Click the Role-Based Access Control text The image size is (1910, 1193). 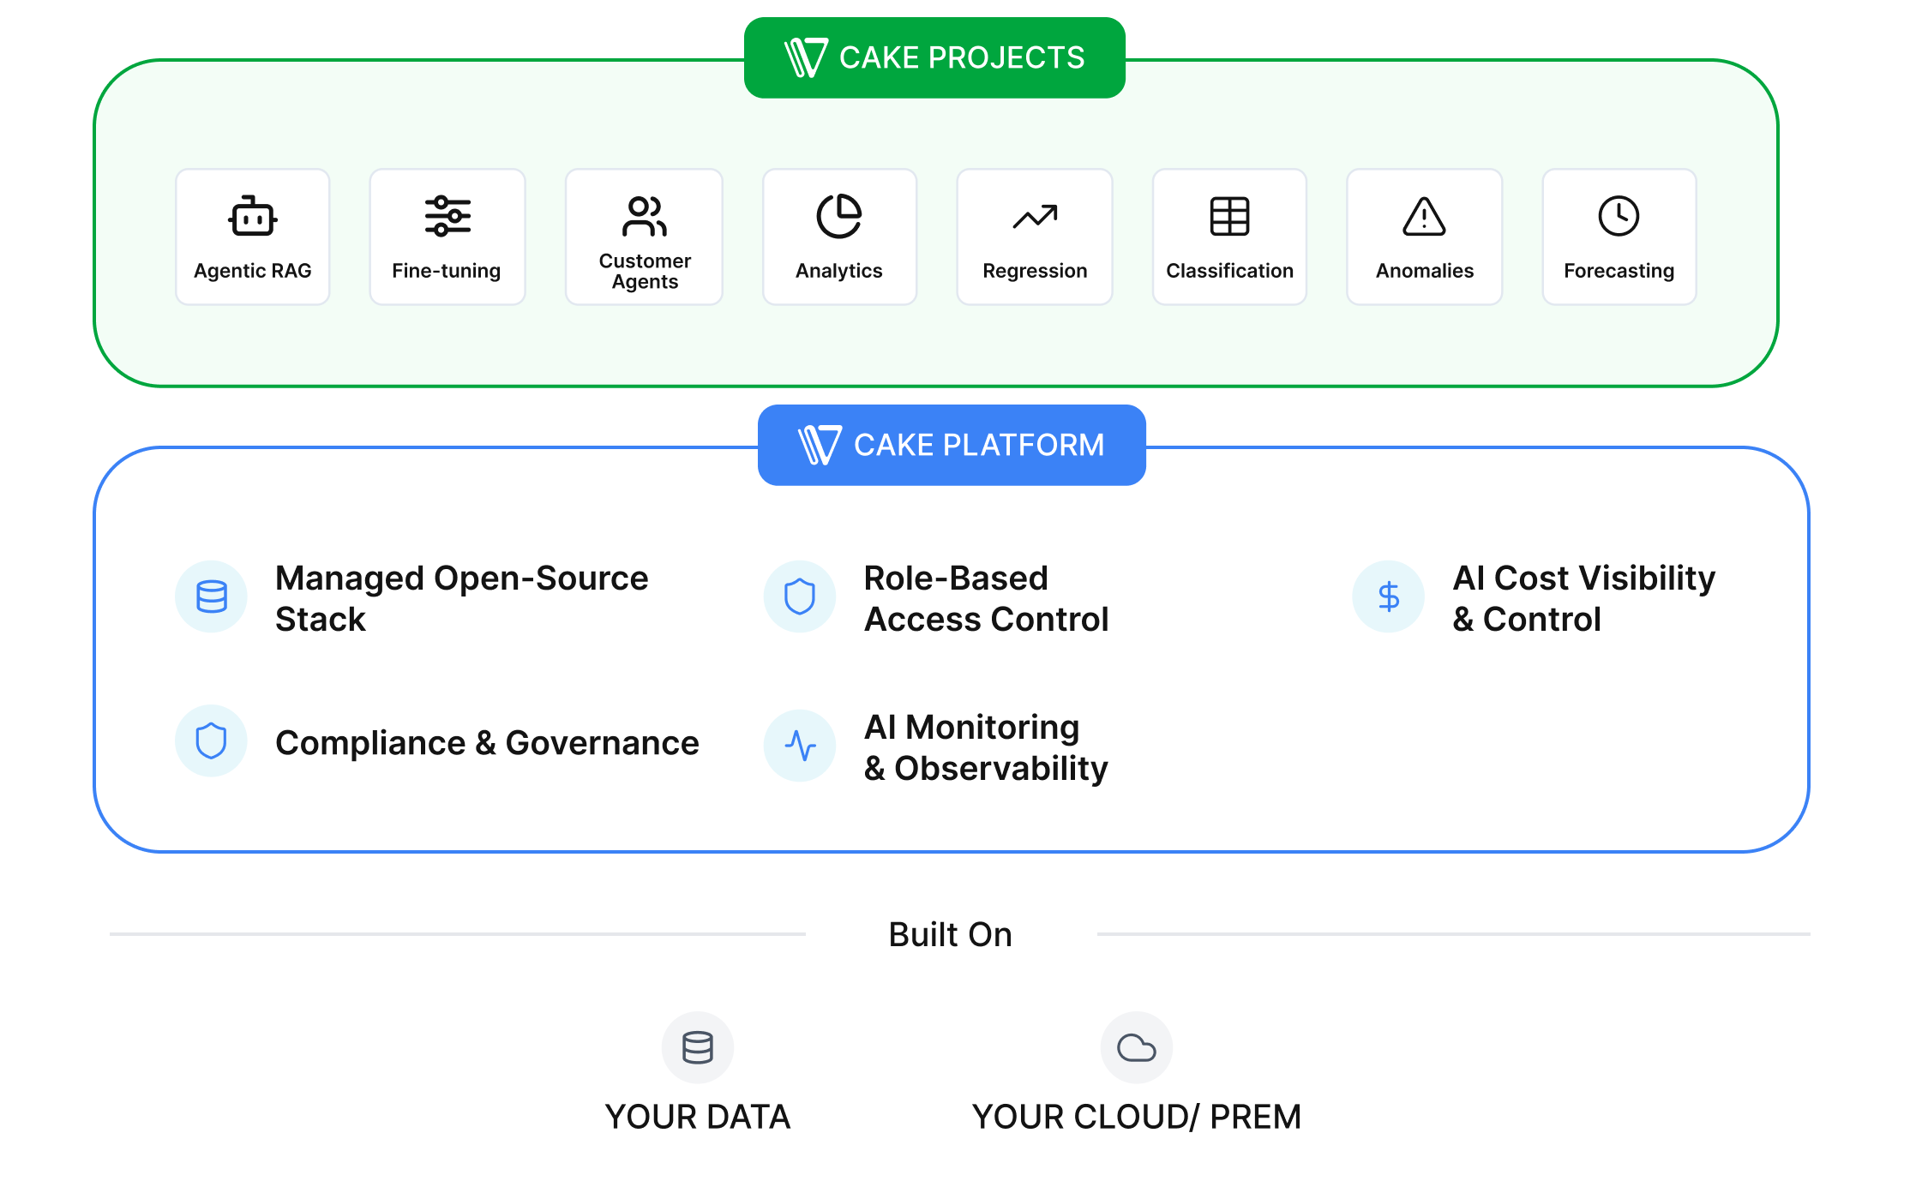point(986,598)
